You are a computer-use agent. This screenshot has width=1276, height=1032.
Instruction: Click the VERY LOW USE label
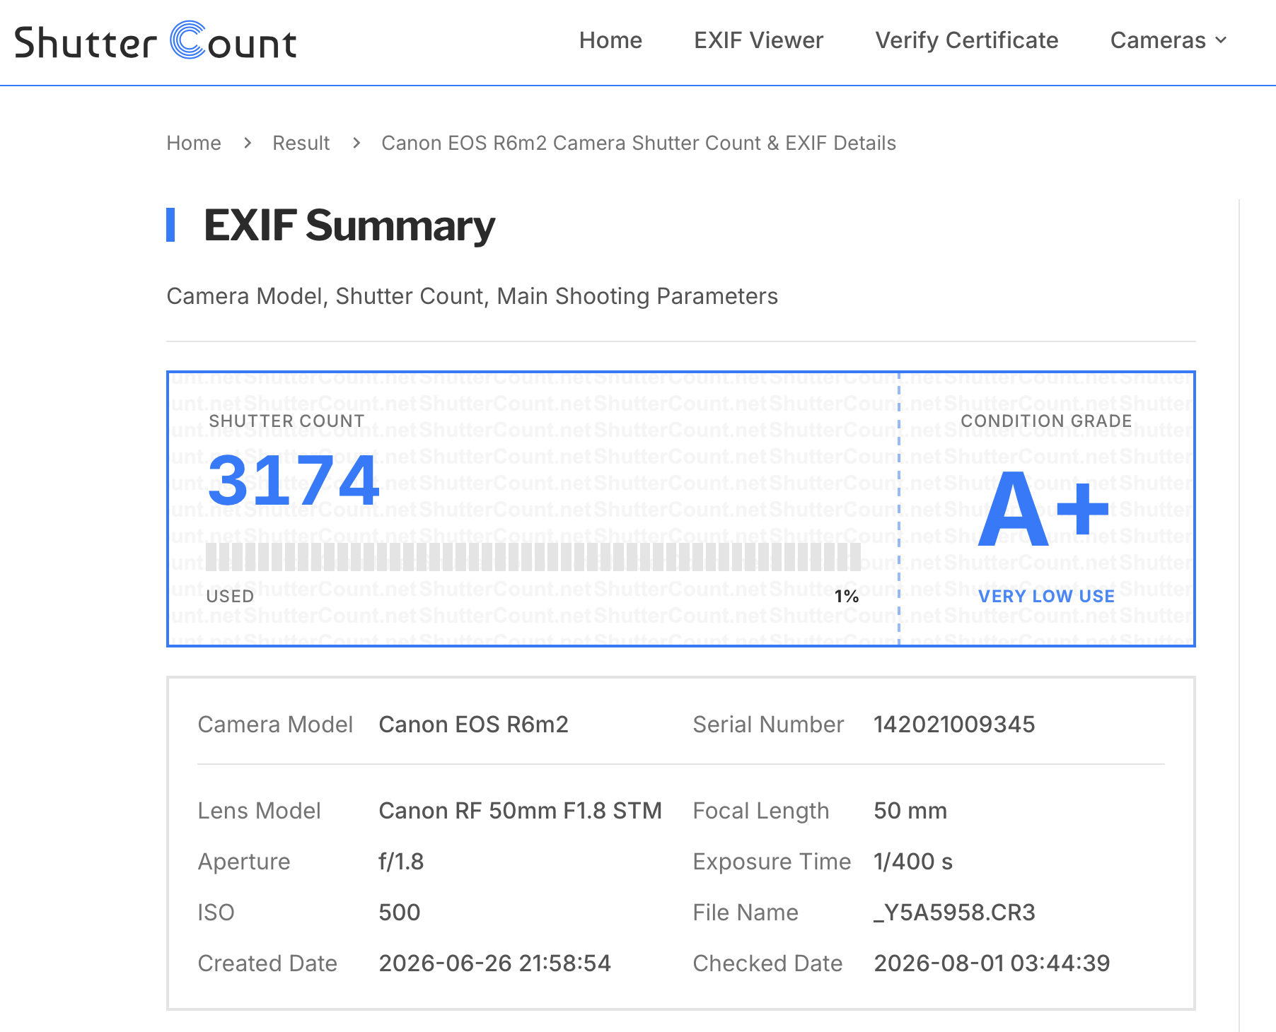click(1046, 596)
